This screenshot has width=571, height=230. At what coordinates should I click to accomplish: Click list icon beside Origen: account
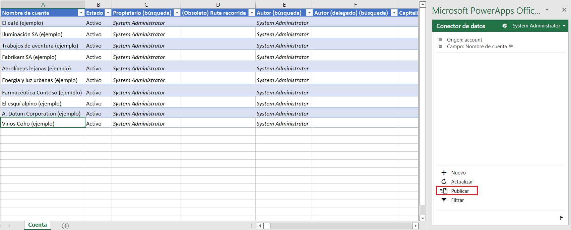(440, 40)
